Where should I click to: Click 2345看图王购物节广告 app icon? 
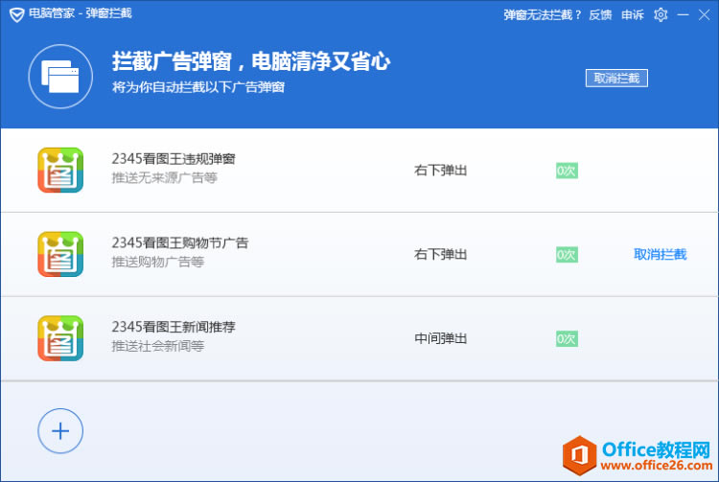click(60, 254)
